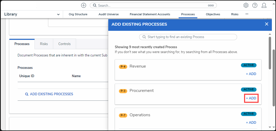The width and height of the screenshot is (276, 131).
Task: Click the existing Process search field
Action: [x=188, y=37]
